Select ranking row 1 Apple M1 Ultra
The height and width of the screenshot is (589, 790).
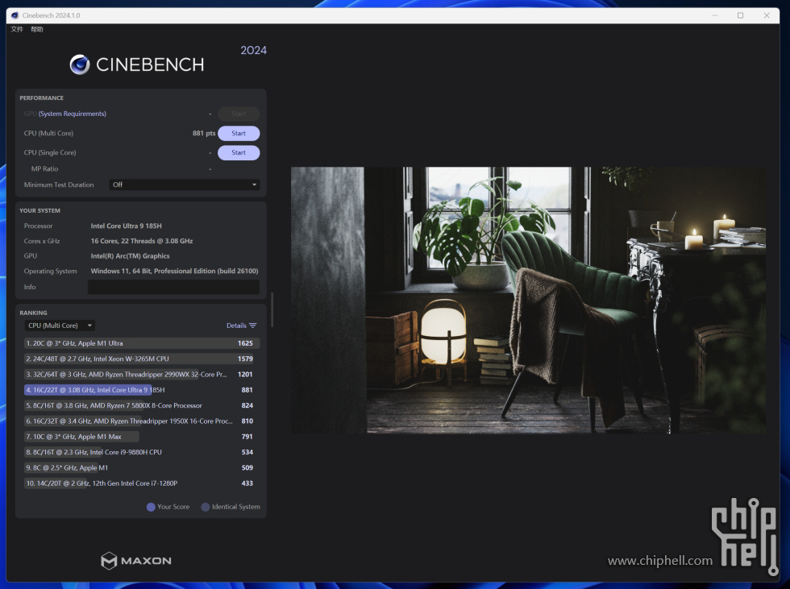(142, 343)
